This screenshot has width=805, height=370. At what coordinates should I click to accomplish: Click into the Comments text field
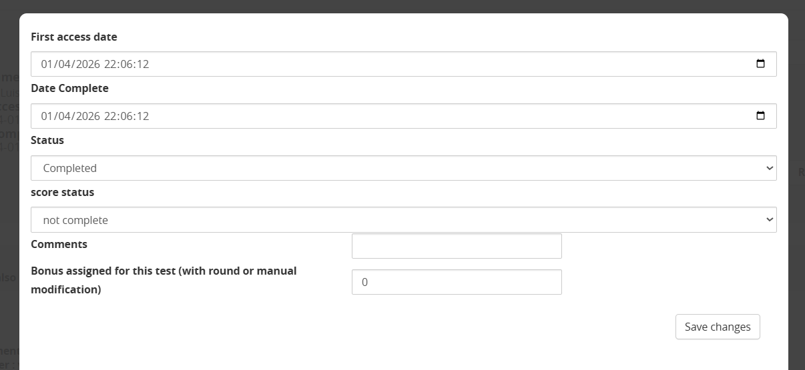(x=457, y=246)
